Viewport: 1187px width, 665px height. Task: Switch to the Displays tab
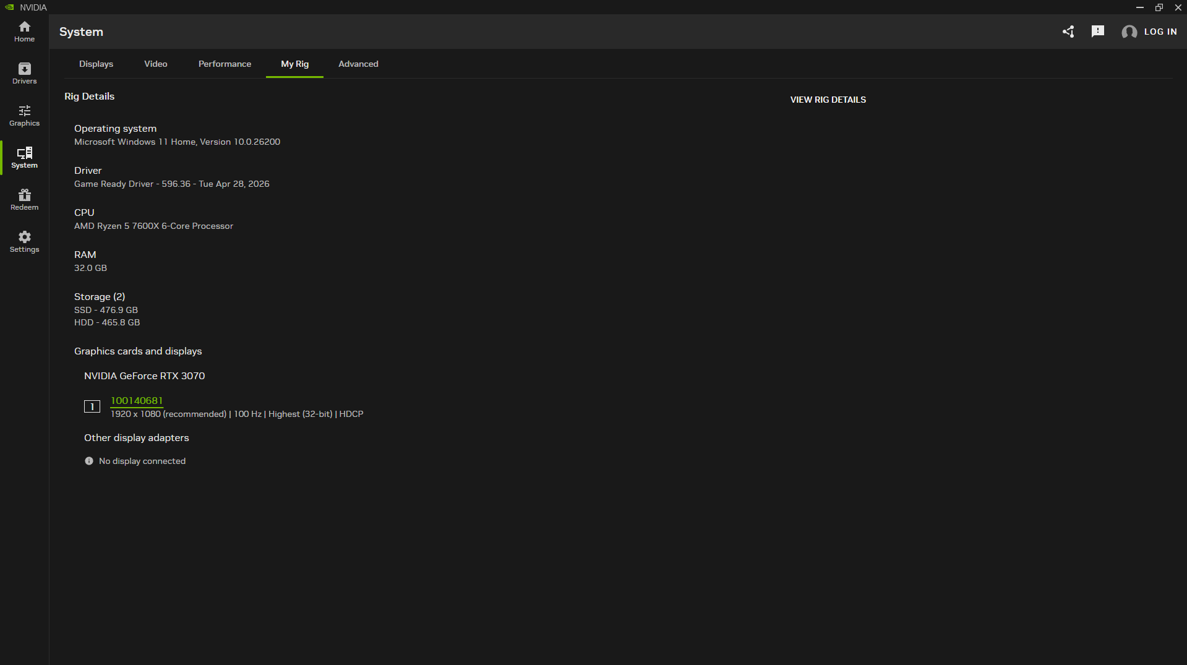[x=96, y=64]
